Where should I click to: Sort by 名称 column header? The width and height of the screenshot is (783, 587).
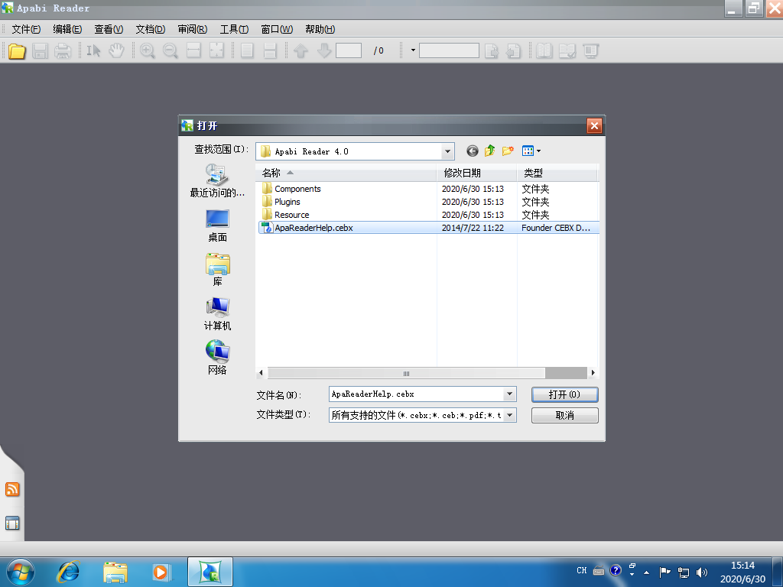pyautogui.click(x=346, y=173)
